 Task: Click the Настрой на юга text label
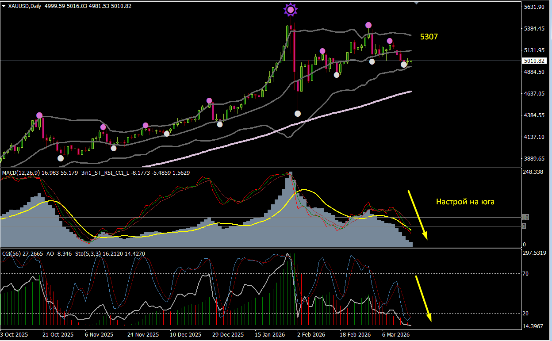(x=465, y=202)
